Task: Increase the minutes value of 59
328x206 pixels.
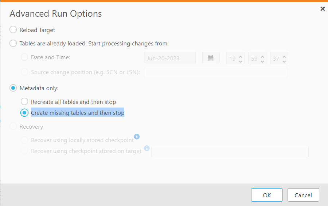Action: (262, 56)
